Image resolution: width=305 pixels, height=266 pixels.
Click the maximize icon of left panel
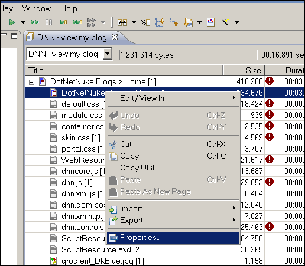tap(14, 36)
